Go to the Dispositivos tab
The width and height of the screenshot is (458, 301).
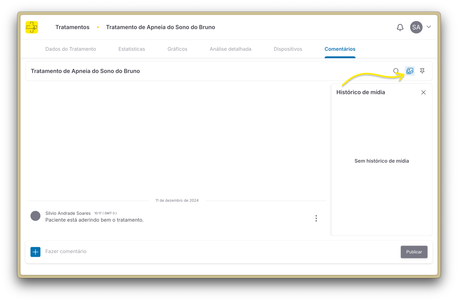pyautogui.click(x=288, y=49)
